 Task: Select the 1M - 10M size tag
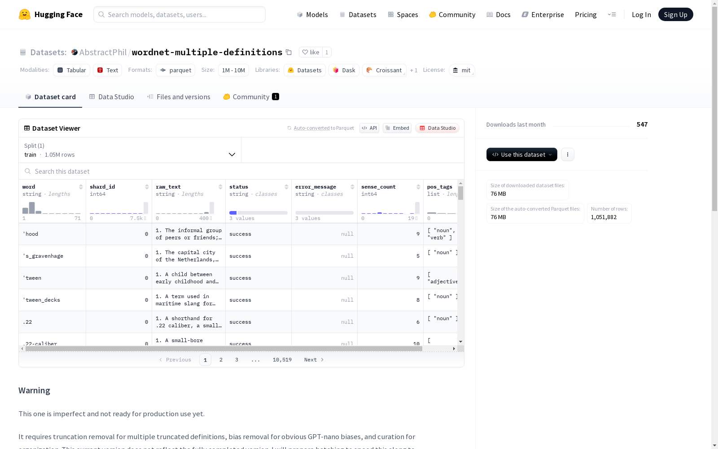233,70
